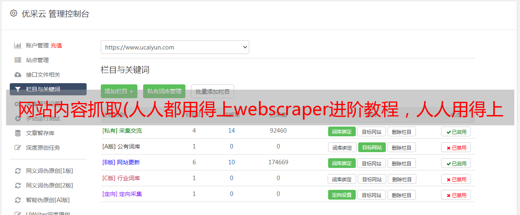Click the 栏目与关键词 page heading
The image size is (520, 215).
click(x=125, y=70)
